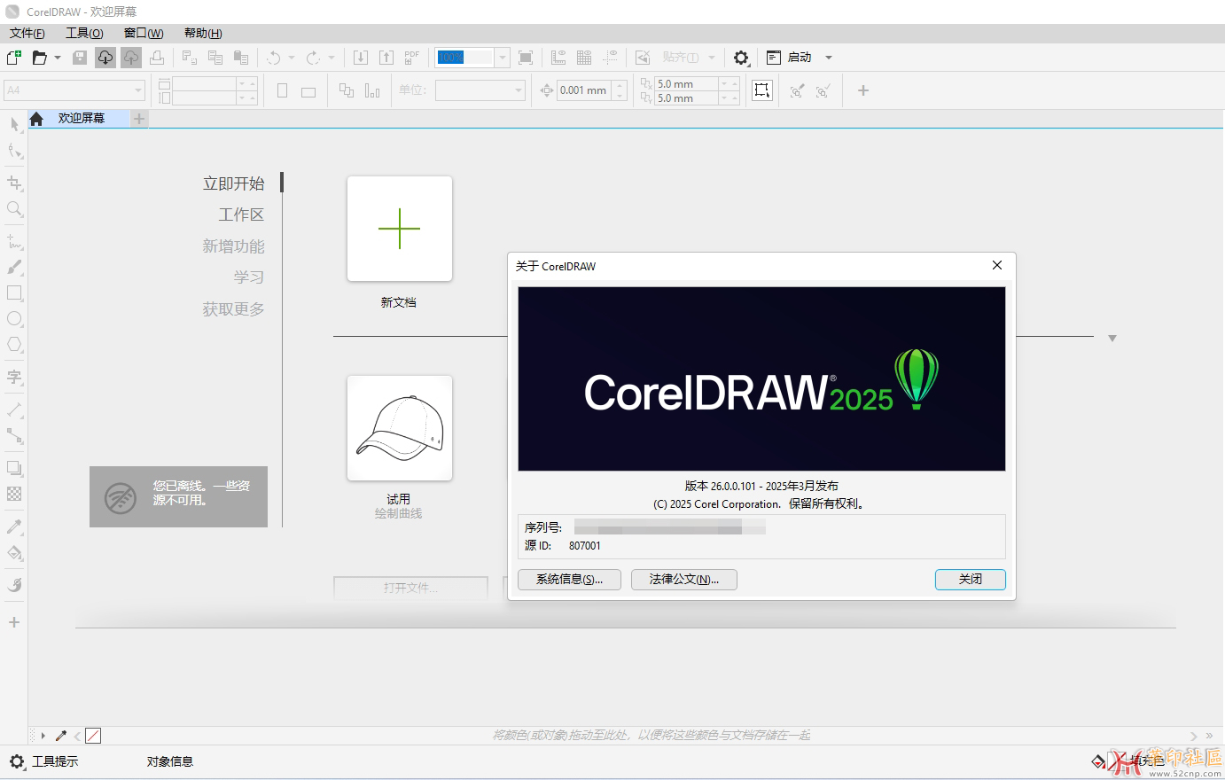1225x780 pixels.
Task: Select the Crop tool
Action: [x=14, y=183]
